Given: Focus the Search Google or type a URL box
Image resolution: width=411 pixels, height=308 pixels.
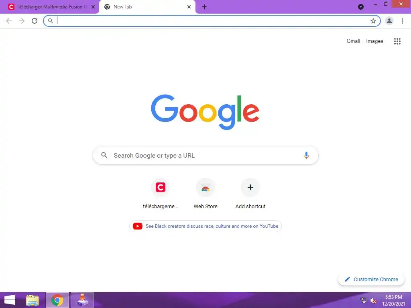Looking at the screenshot, I should 205,155.
